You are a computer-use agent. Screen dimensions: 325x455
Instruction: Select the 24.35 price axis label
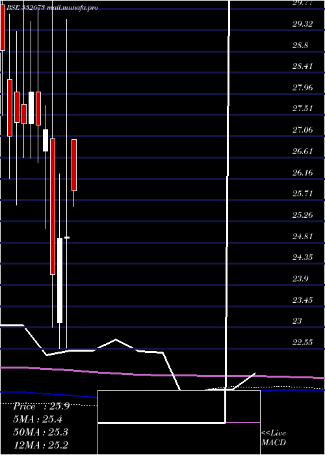(x=303, y=257)
